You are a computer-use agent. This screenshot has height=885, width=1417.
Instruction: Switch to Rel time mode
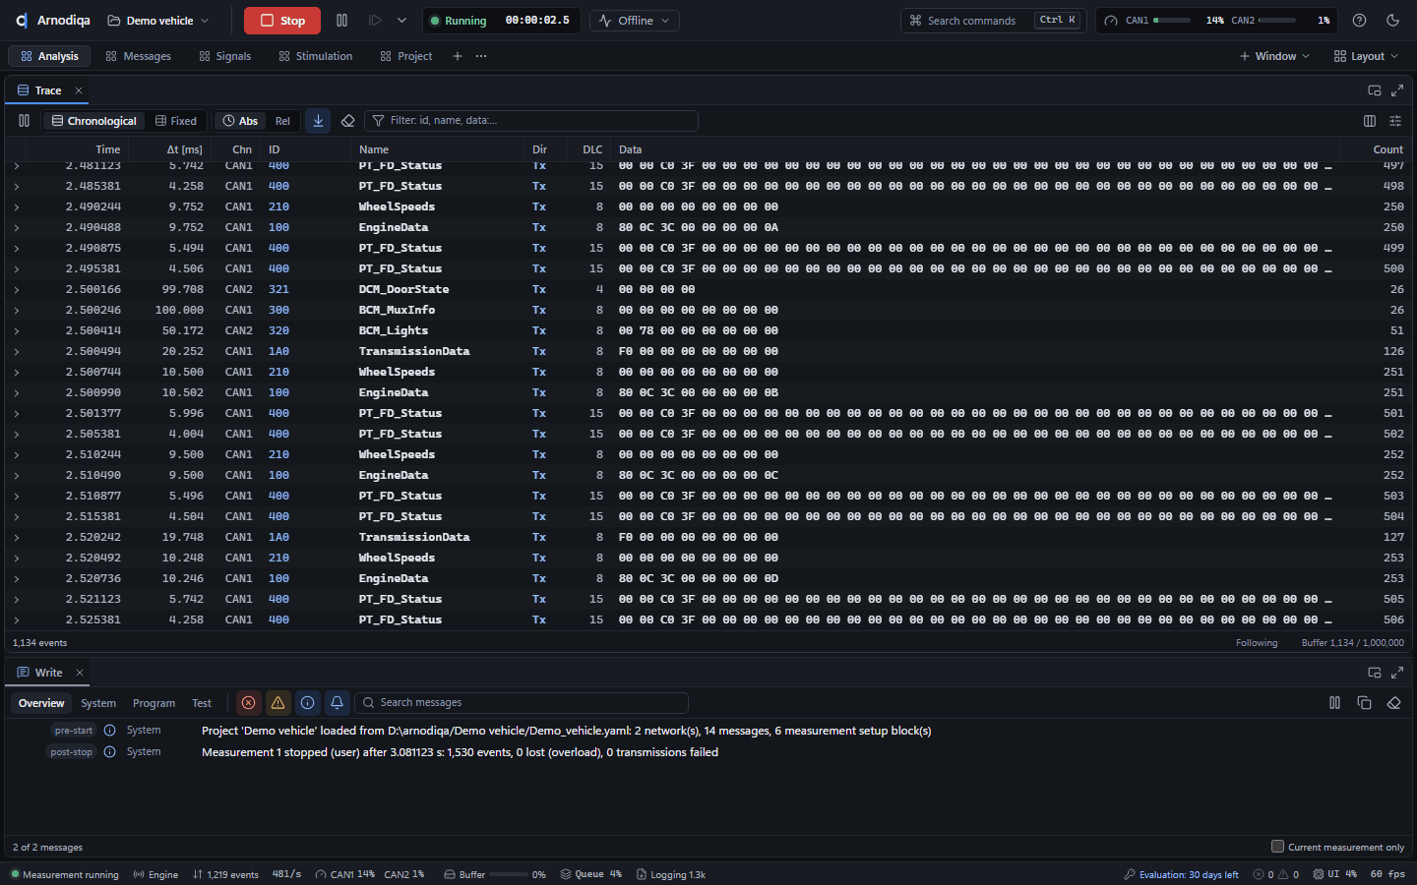[x=282, y=121]
